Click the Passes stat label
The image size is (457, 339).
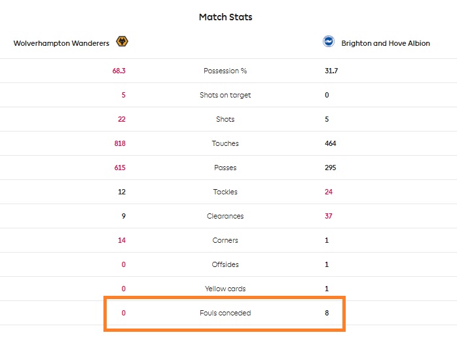click(225, 168)
